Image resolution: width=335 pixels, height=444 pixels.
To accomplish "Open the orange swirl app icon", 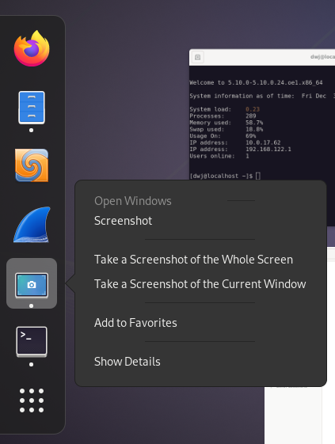I will click(32, 165).
